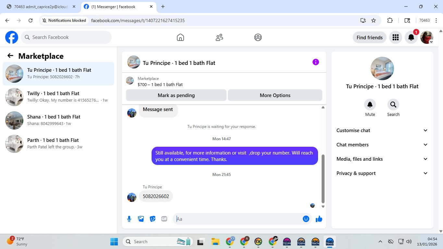Open a new browser tab
This screenshot has width=443, height=249.
pos(163,6)
